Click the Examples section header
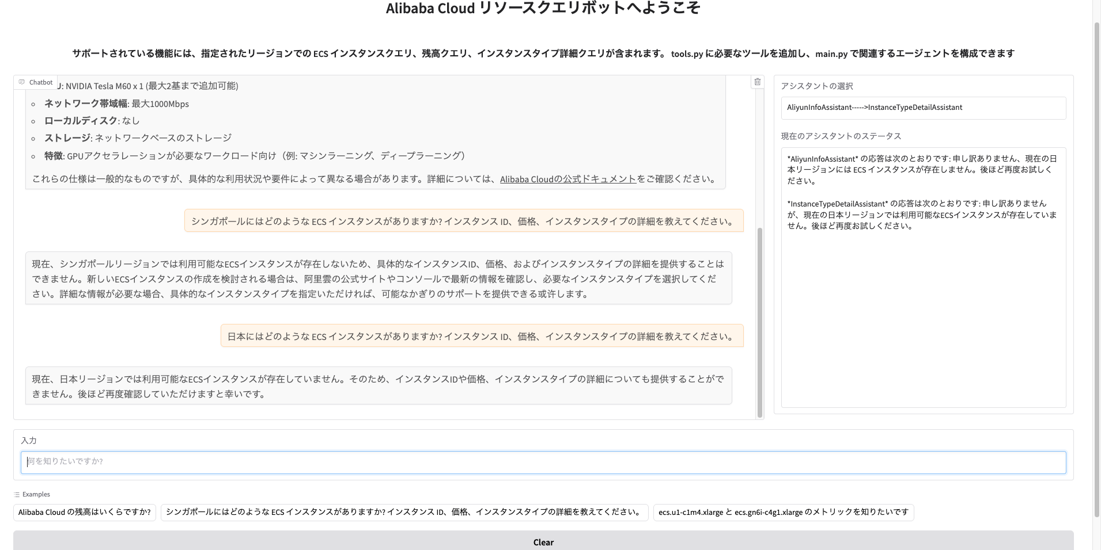The image size is (1101, 550). [35, 494]
